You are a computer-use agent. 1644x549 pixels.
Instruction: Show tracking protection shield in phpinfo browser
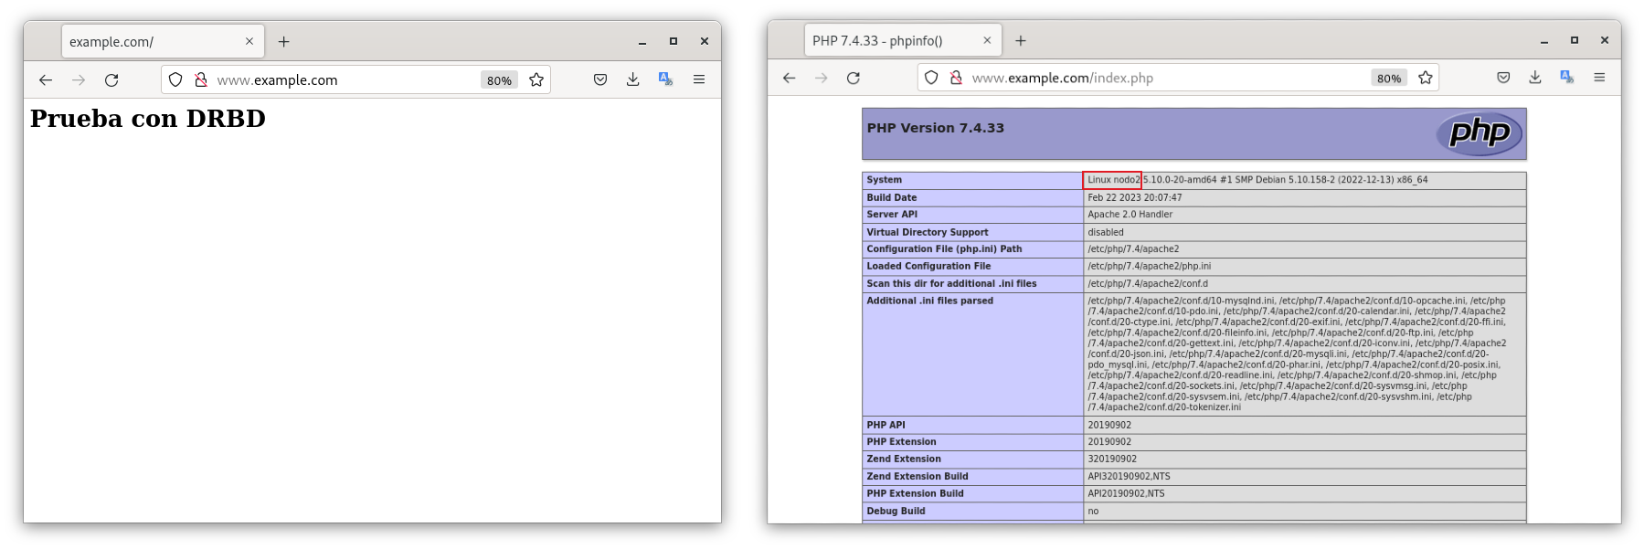point(931,79)
